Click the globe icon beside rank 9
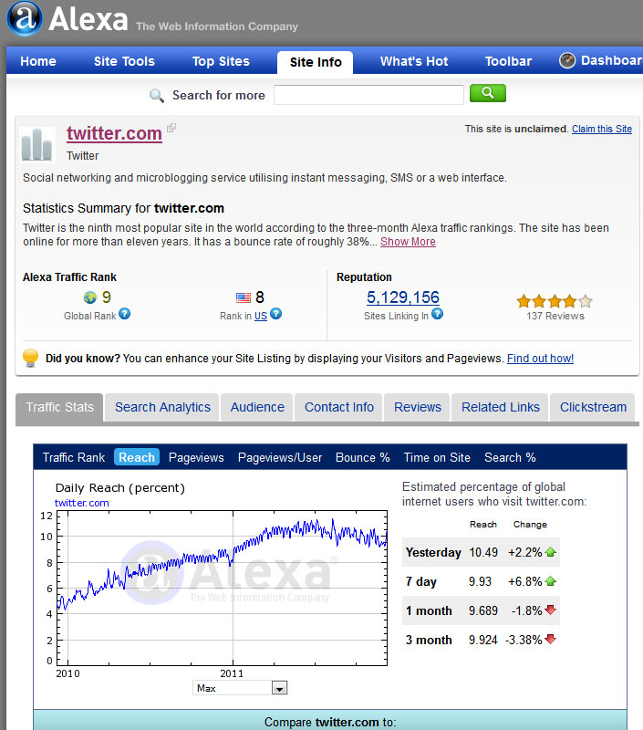This screenshot has width=643, height=730. (89, 297)
